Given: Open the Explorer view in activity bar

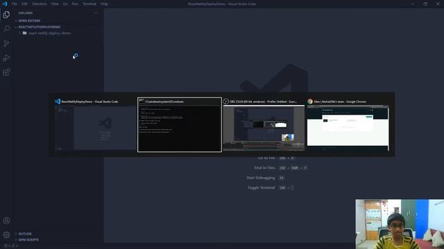Looking at the screenshot, I should click(6, 15).
